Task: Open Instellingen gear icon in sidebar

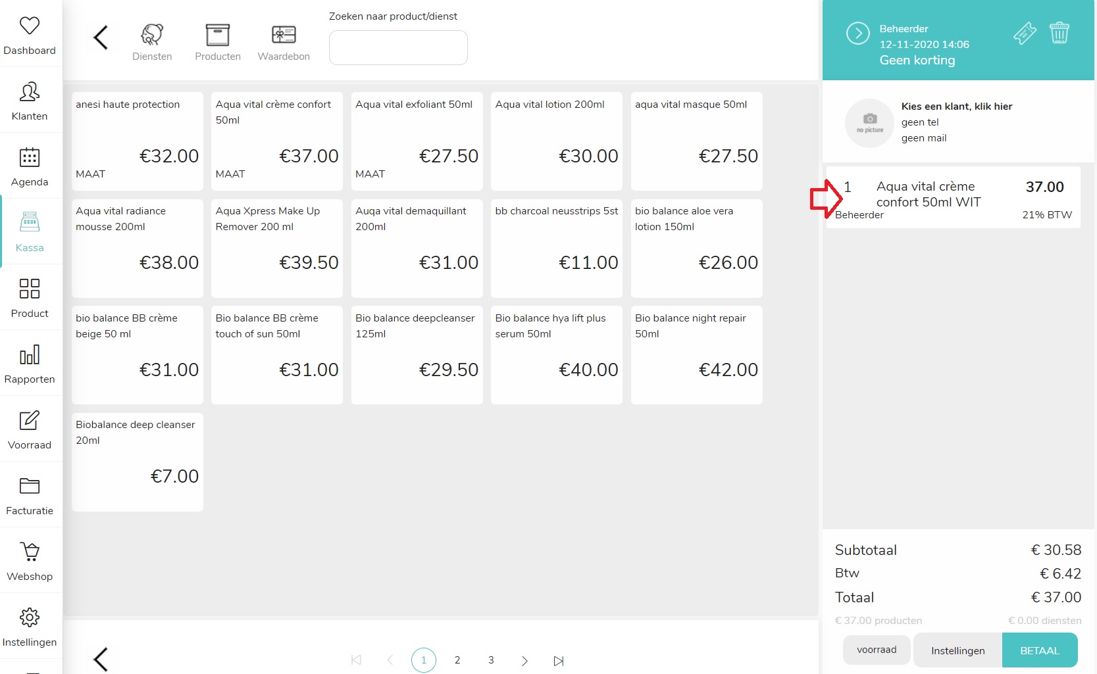Action: pyautogui.click(x=30, y=617)
